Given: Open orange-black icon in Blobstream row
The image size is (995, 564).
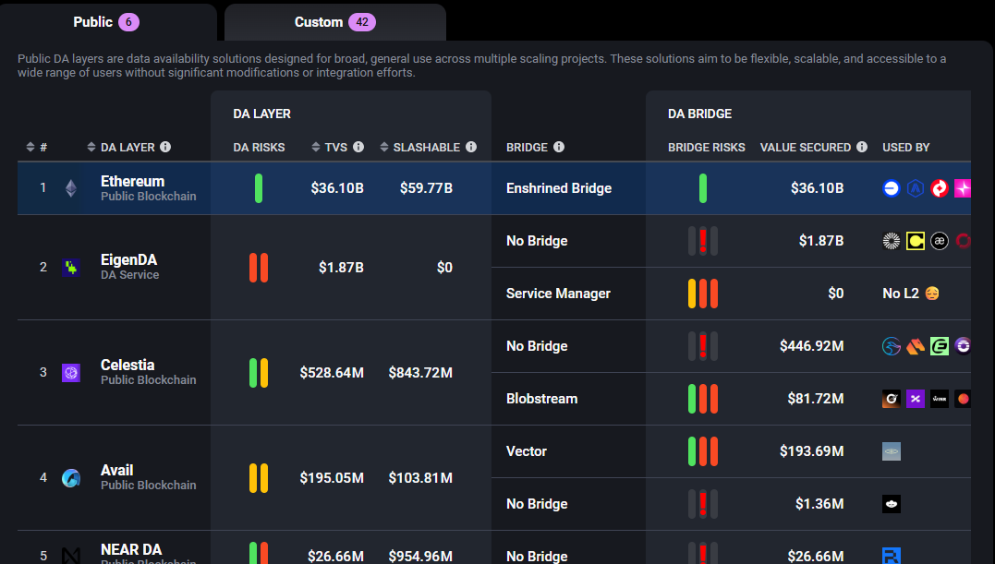Looking at the screenshot, I should pos(892,399).
